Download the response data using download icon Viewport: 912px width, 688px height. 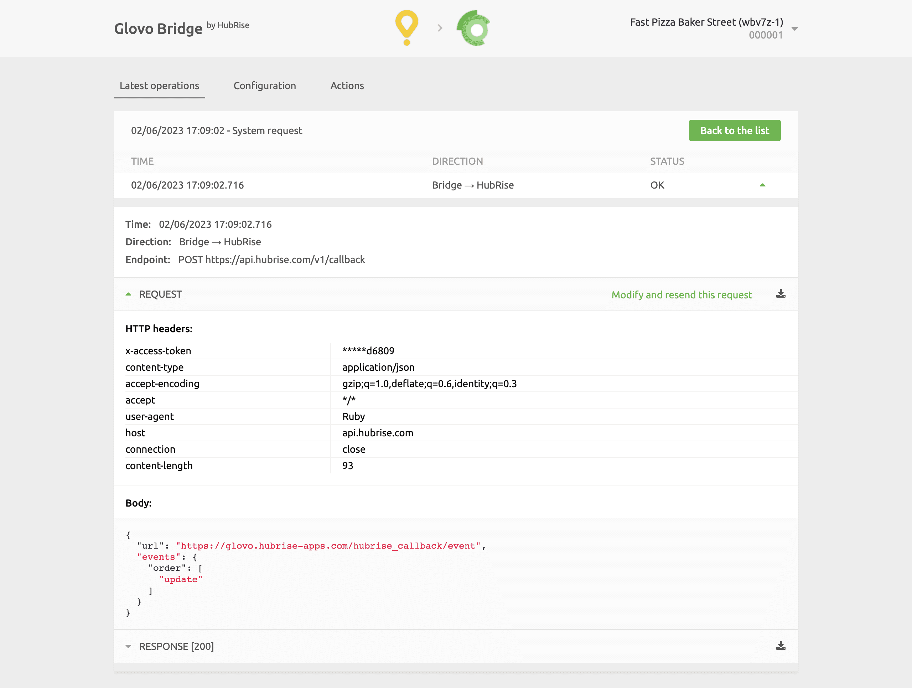(x=781, y=645)
